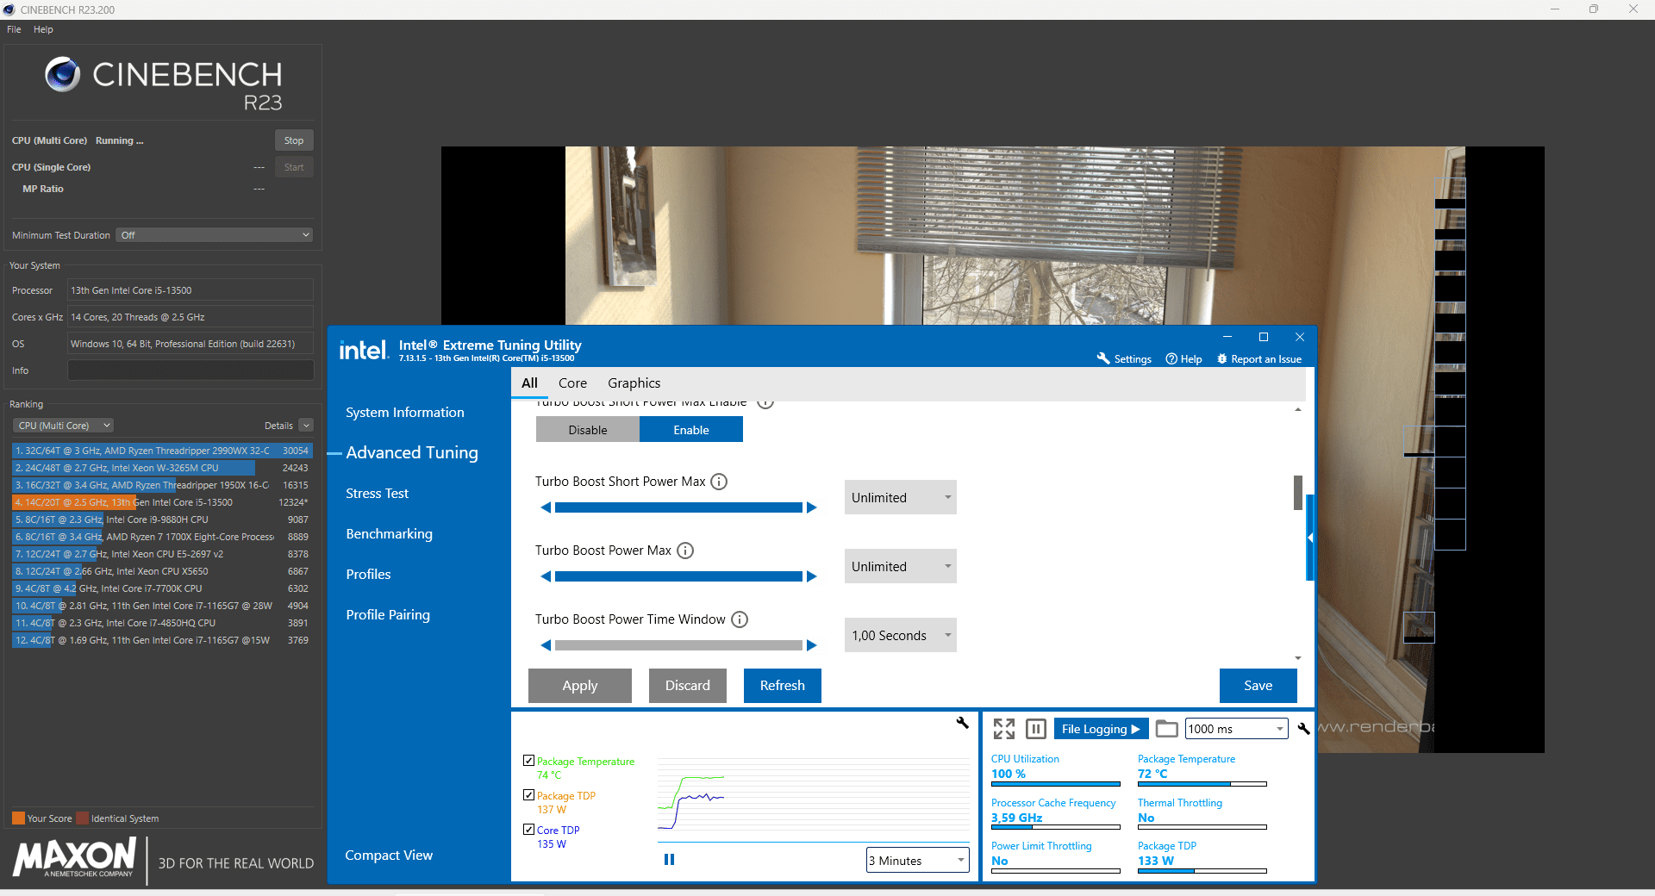The image size is (1655, 896).
Task: Select Enable for Turbo Boost Short Power Max Enable
Action: 691,429
